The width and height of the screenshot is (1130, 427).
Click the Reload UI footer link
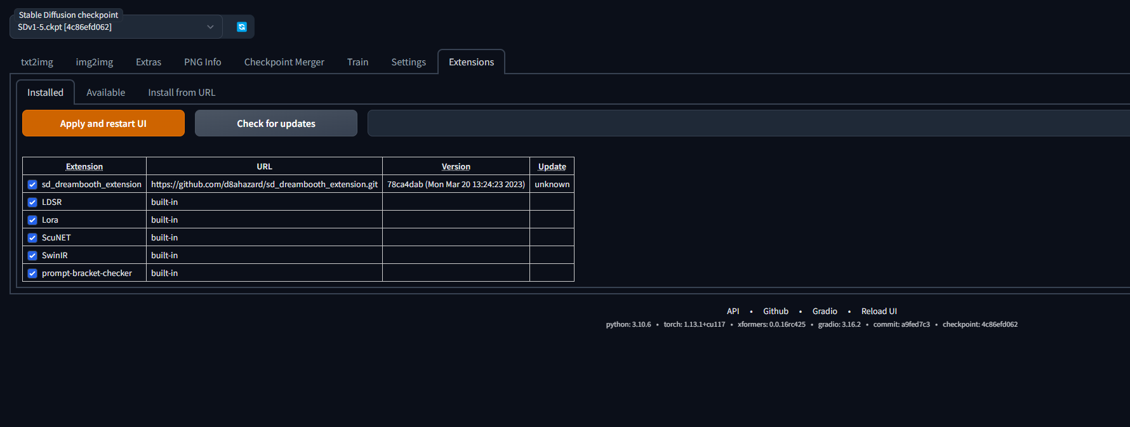tap(879, 312)
